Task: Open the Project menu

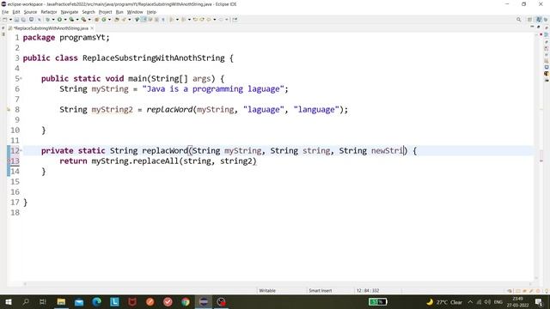Action: tap(105, 12)
